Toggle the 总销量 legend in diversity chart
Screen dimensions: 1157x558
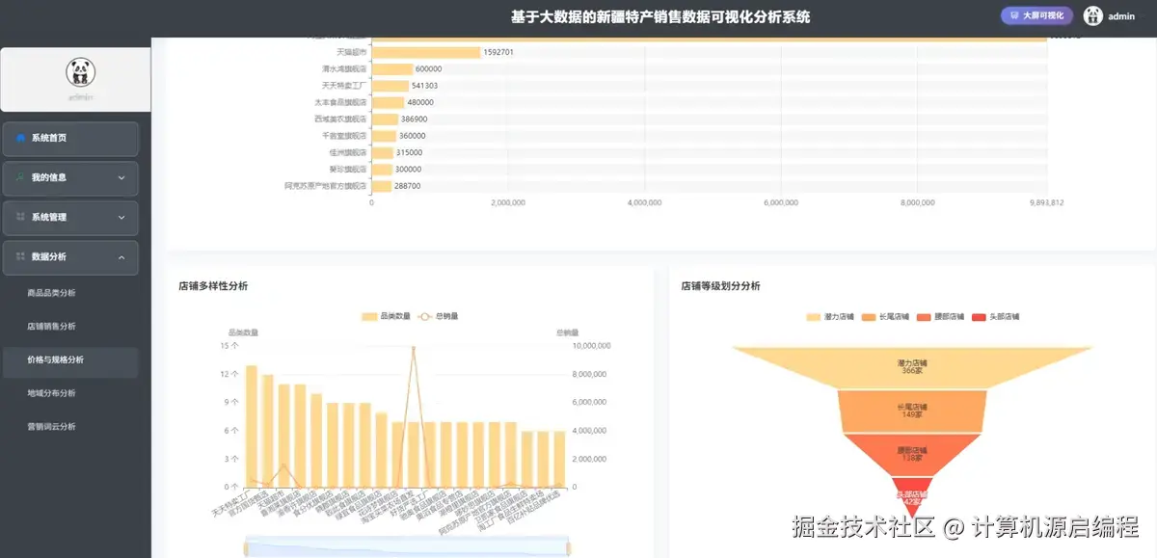click(x=439, y=316)
